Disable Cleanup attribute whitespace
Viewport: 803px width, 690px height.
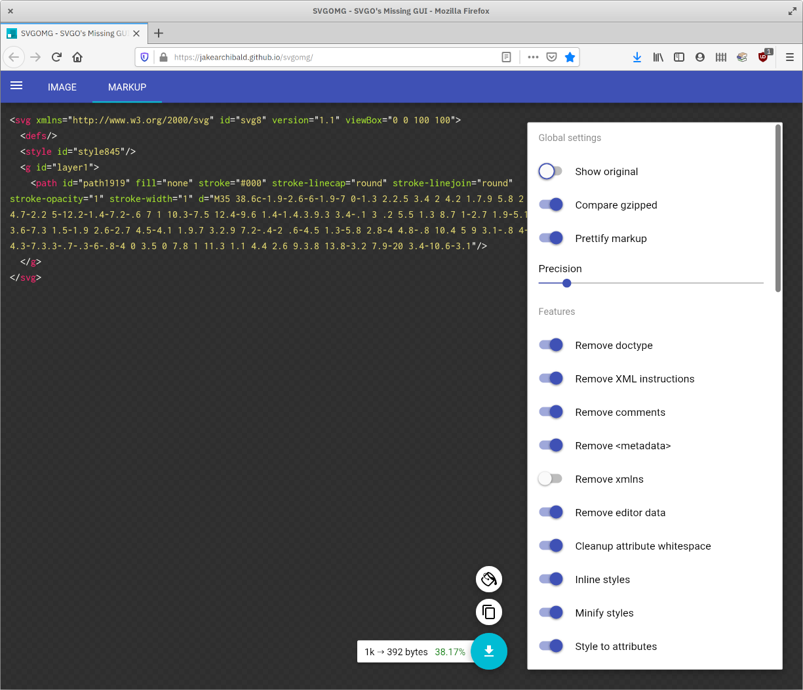coord(551,546)
